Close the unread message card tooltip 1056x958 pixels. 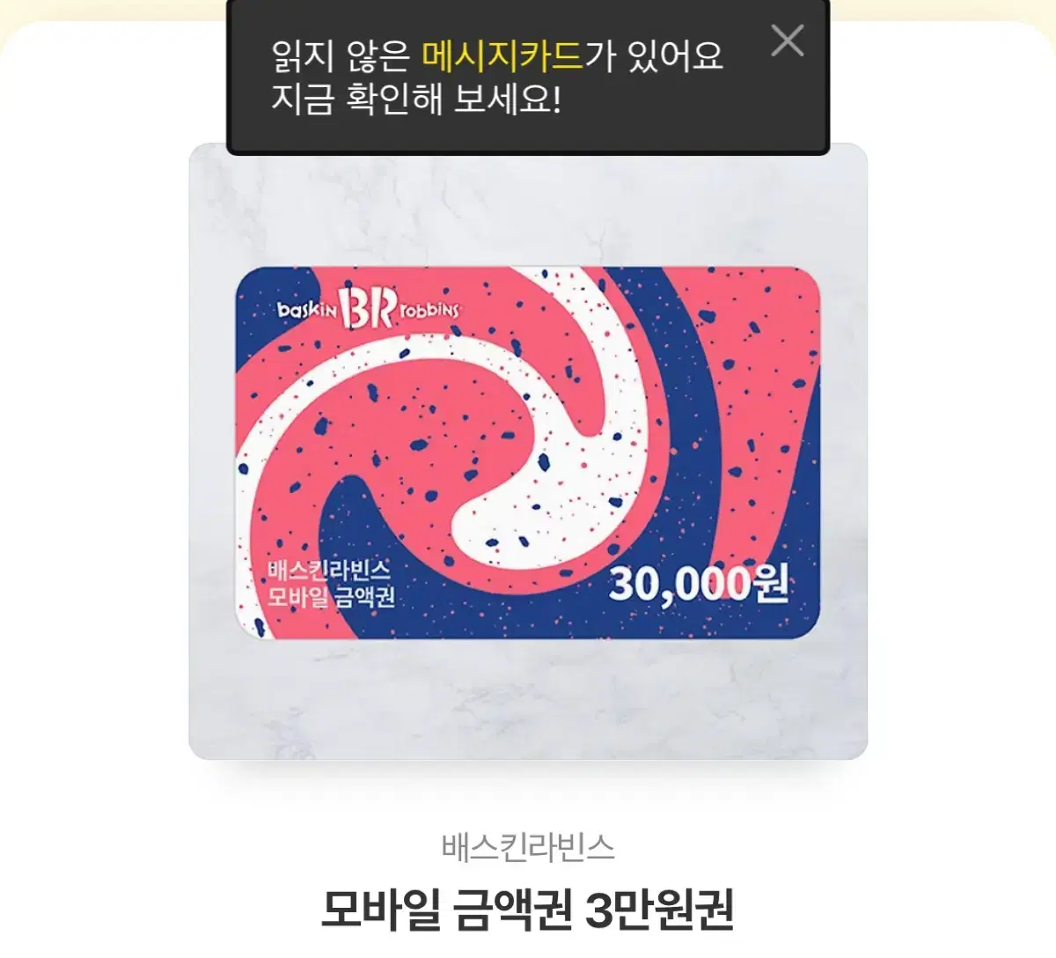tap(787, 41)
